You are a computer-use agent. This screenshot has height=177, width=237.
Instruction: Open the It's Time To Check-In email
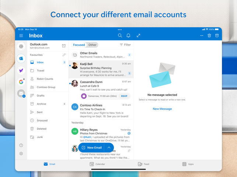click(x=101, y=111)
